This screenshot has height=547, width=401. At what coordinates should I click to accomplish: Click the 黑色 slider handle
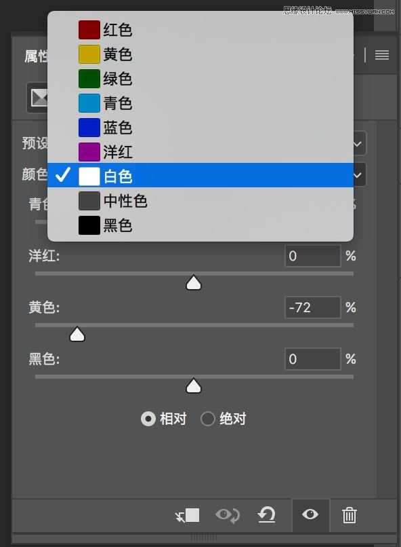tap(193, 385)
